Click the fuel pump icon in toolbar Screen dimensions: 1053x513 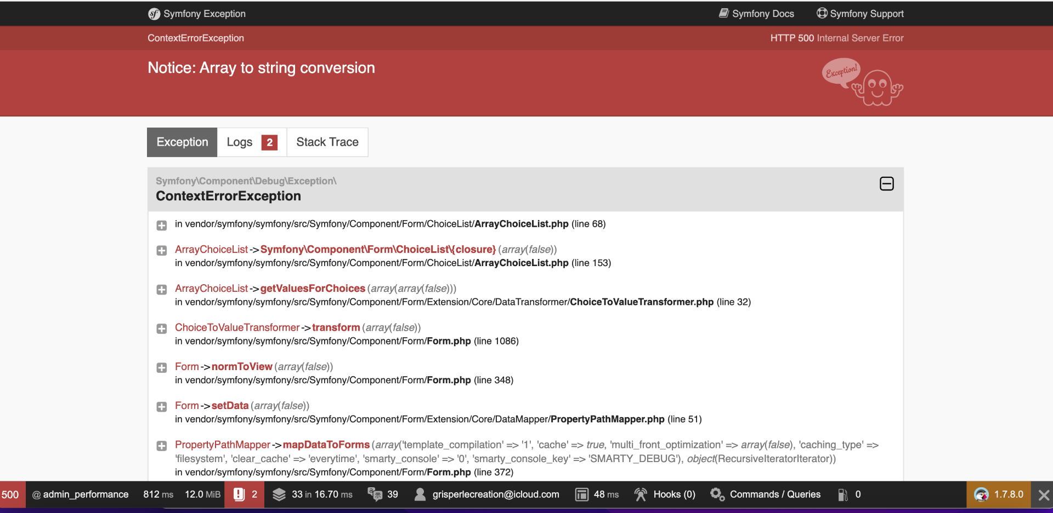pyautogui.click(x=843, y=495)
